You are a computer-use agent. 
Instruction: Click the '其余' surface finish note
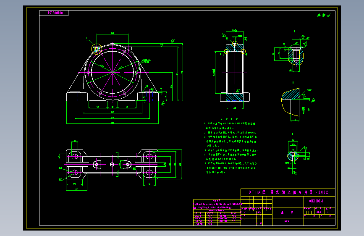point(324,15)
